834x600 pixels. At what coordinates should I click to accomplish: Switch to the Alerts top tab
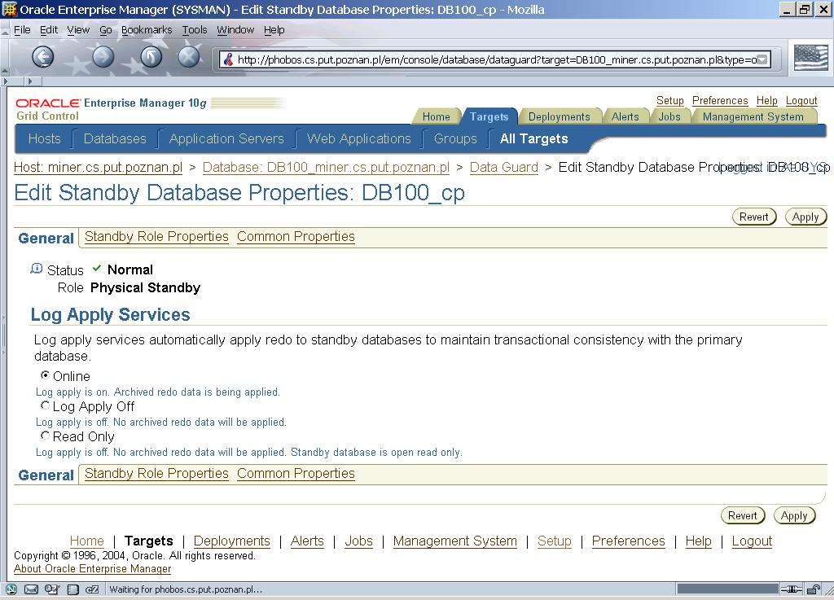pyautogui.click(x=625, y=116)
